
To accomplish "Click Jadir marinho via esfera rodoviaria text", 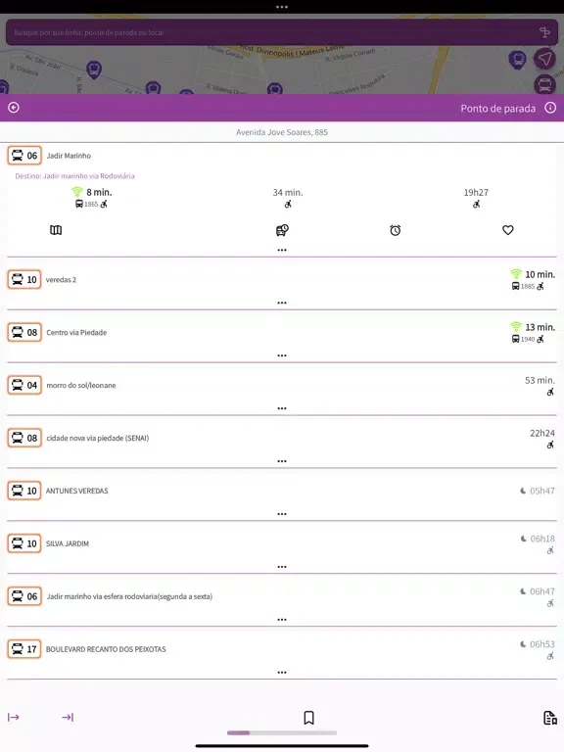I will point(129,596).
